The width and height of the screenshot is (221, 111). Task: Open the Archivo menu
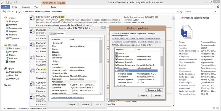coord(6,7)
